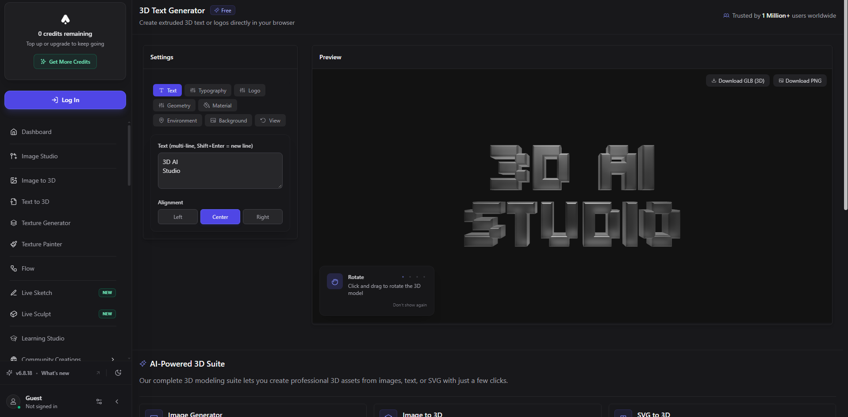Open the Logo settings tab

pos(249,90)
